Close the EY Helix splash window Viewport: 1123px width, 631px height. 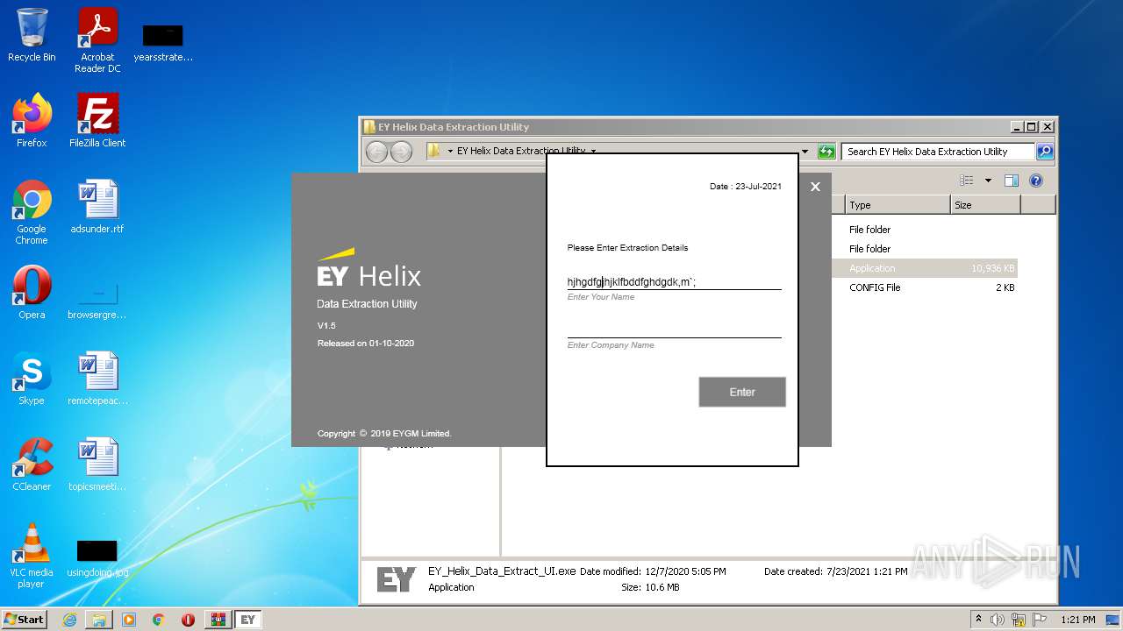(x=815, y=187)
